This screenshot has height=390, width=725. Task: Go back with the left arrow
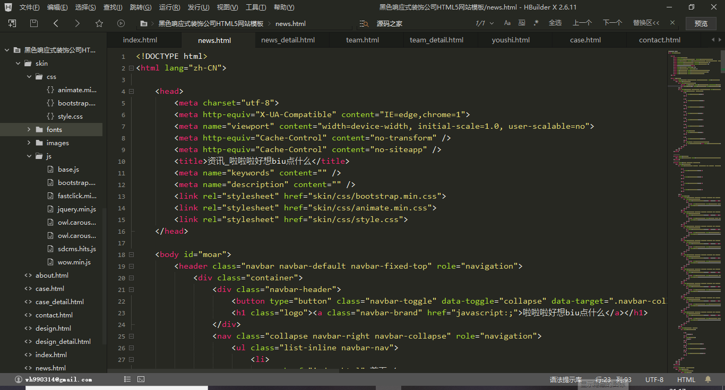coord(56,23)
